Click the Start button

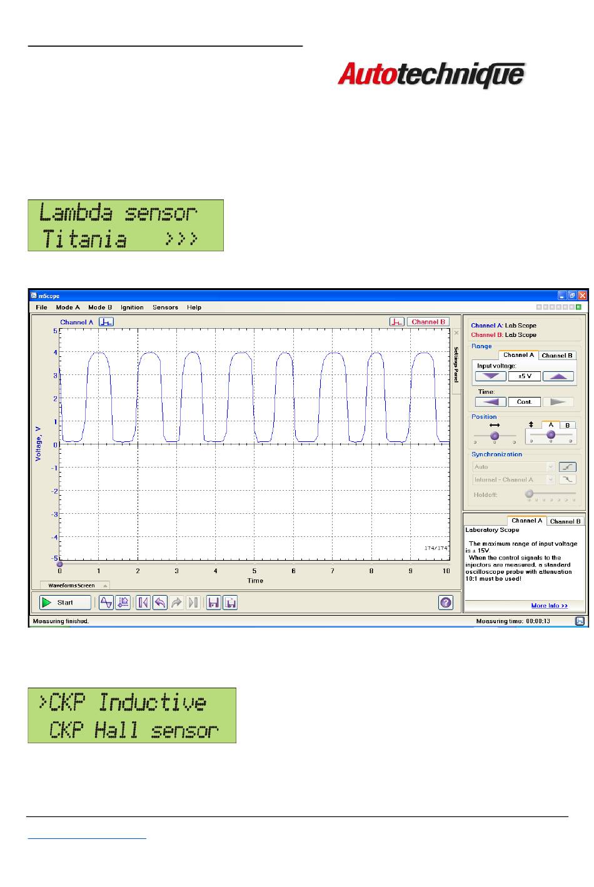pyautogui.click(x=65, y=603)
